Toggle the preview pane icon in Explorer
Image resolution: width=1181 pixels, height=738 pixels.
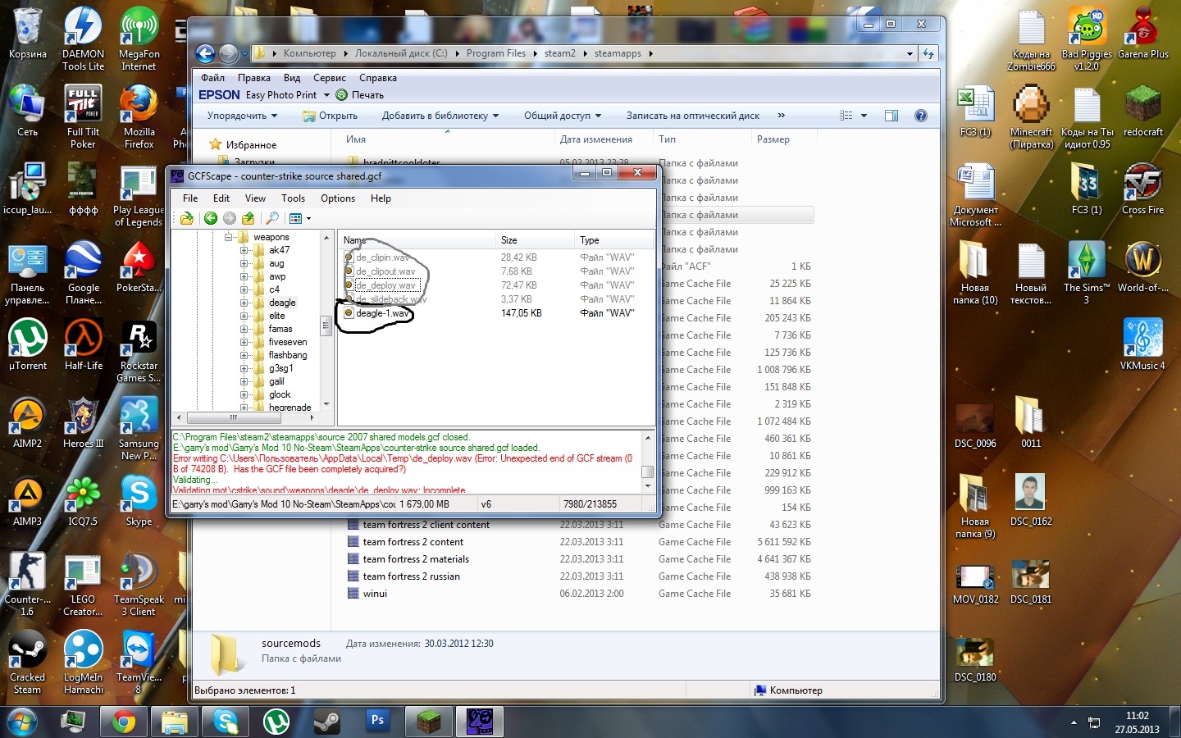click(x=891, y=116)
